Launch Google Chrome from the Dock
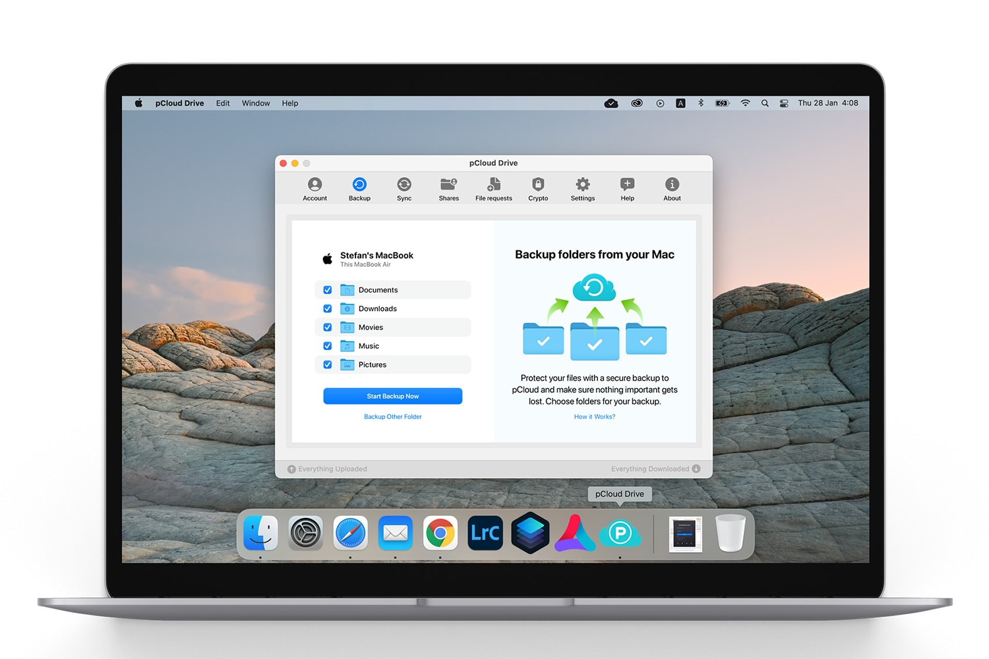This screenshot has height=659, width=989. (x=440, y=533)
